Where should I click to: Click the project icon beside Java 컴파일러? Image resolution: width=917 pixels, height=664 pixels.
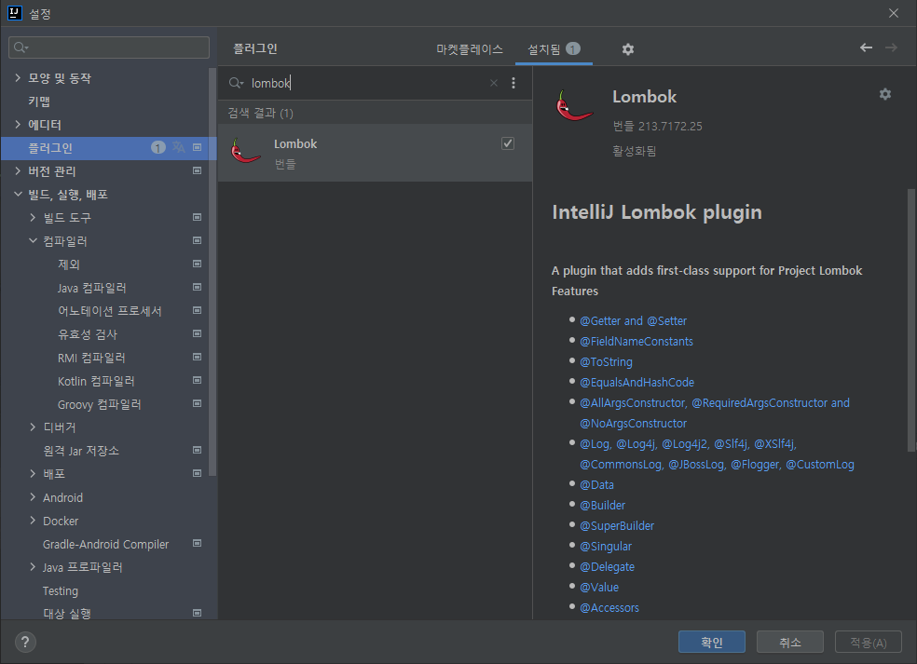coord(197,287)
